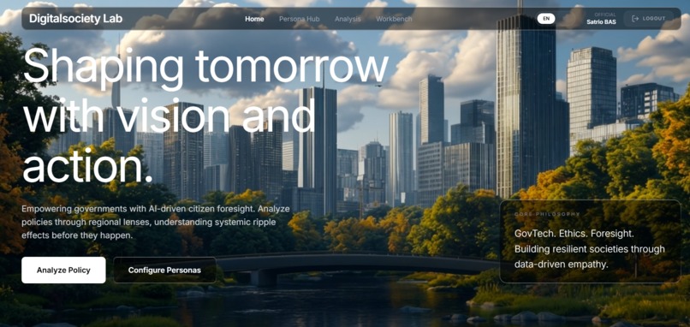Click the GovTech. Ethics. Foresight. text
The width and height of the screenshot is (690, 327).
pyautogui.click(x=574, y=233)
